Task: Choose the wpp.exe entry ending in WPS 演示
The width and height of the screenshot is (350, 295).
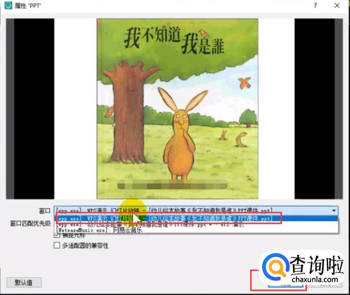Action: click(196, 224)
